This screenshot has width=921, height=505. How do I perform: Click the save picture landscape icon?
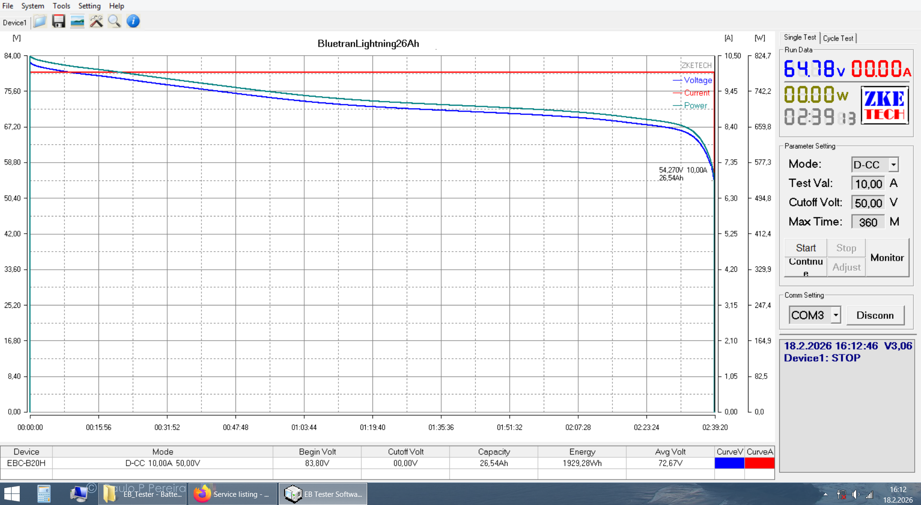(77, 22)
